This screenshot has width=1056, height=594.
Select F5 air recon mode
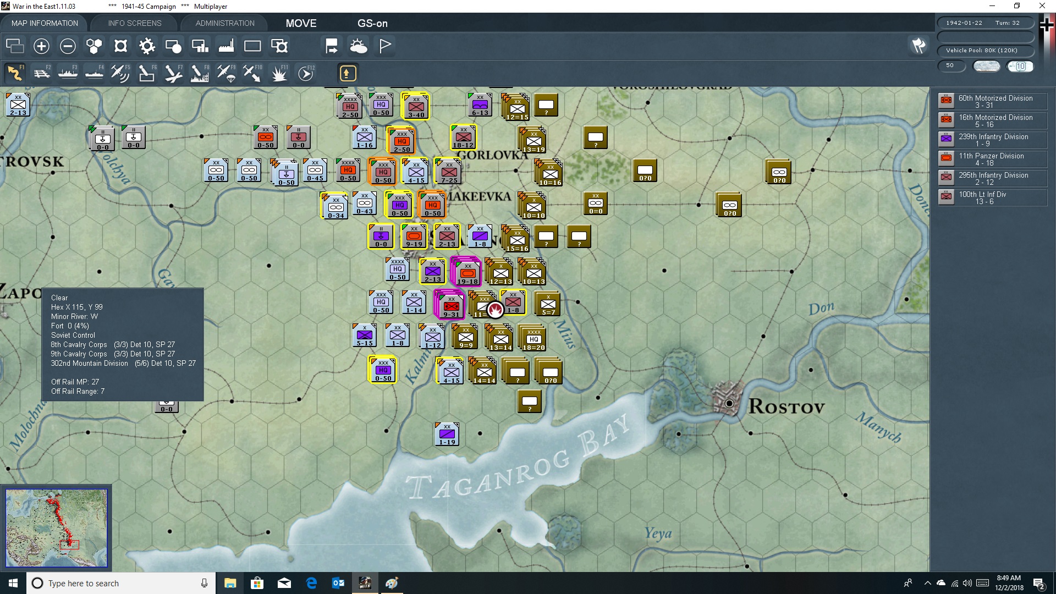click(x=120, y=73)
